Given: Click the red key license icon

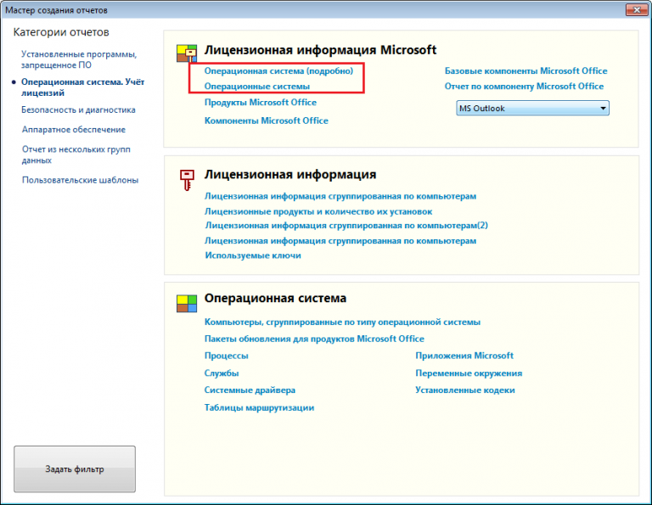Looking at the screenshot, I should (186, 179).
